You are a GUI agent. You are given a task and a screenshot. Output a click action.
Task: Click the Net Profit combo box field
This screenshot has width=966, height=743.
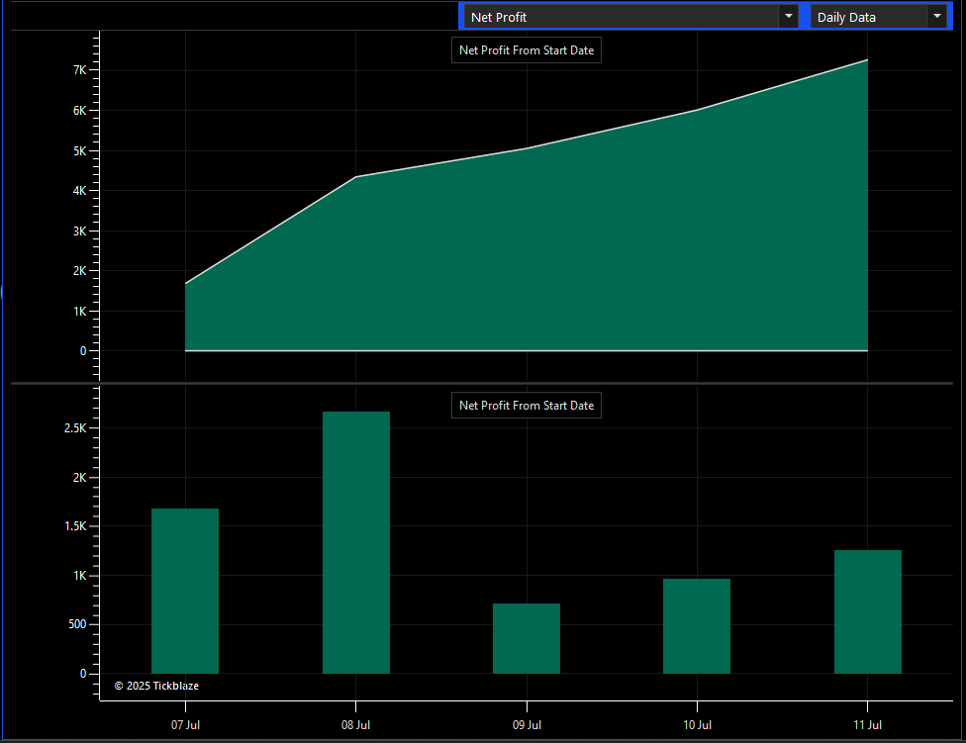(x=630, y=17)
